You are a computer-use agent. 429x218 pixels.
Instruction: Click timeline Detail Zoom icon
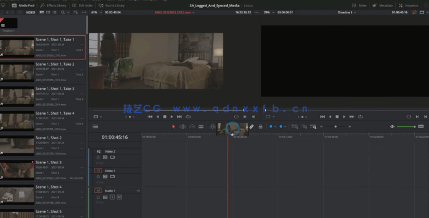pos(304,126)
